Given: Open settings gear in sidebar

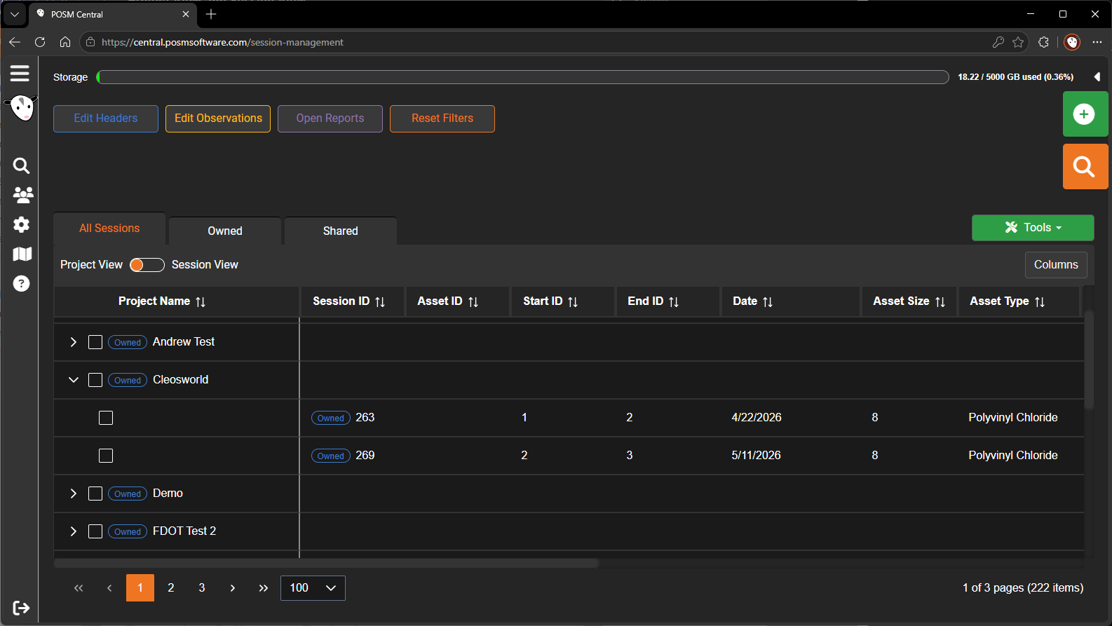Looking at the screenshot, I should (22, 224).
